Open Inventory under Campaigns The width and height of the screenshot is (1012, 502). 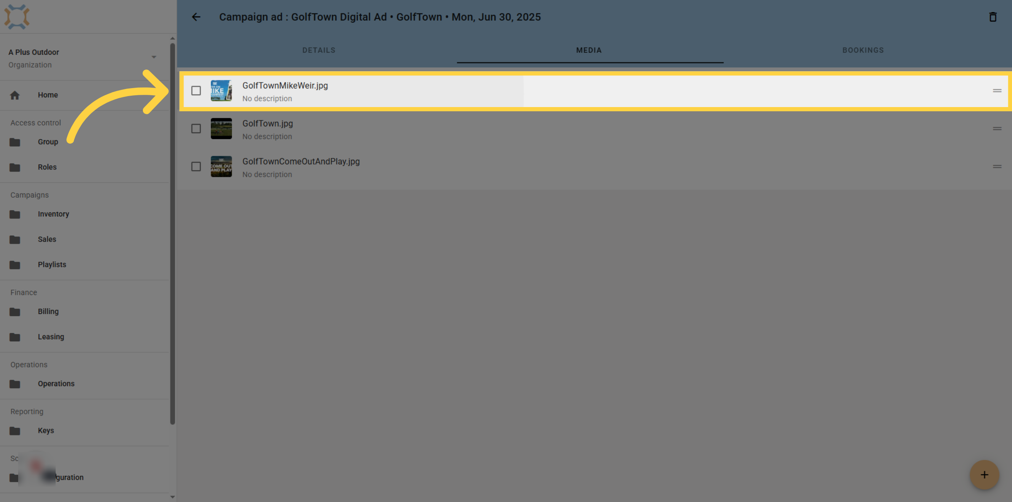tap(53, 214)
